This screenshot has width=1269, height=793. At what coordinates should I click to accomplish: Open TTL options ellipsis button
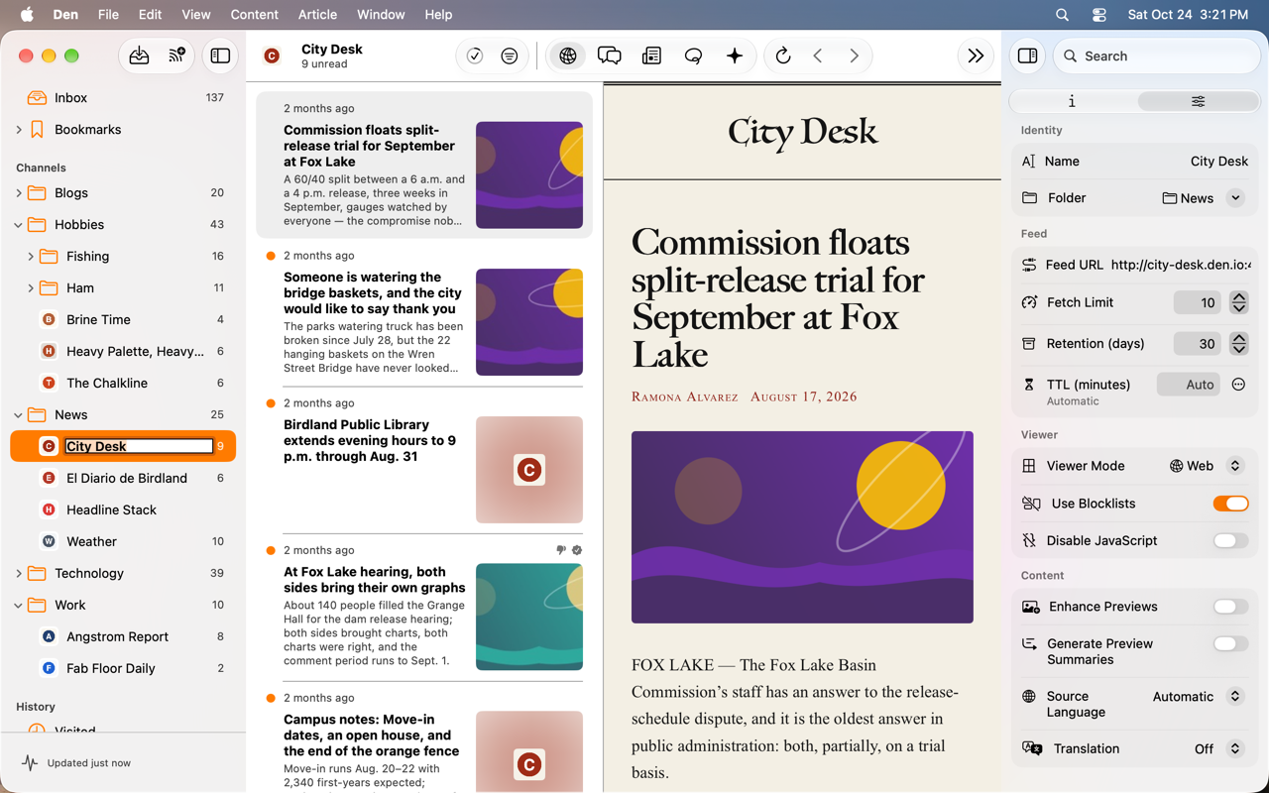pos(1238,385)
